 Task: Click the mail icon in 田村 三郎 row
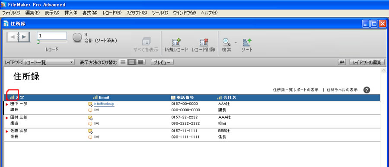click(x=90, y=118)
